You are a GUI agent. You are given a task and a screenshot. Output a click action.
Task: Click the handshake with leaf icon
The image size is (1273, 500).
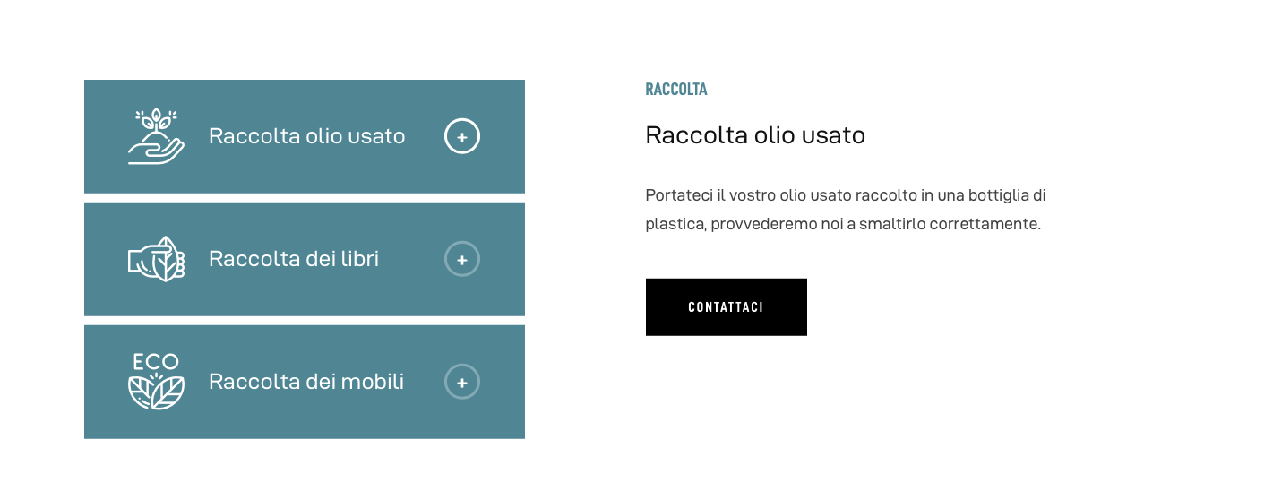(x=156, y=259)
